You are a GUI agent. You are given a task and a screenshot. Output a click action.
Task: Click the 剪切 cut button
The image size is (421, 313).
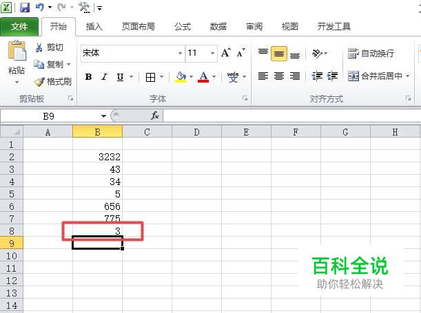tap(49, 47)
